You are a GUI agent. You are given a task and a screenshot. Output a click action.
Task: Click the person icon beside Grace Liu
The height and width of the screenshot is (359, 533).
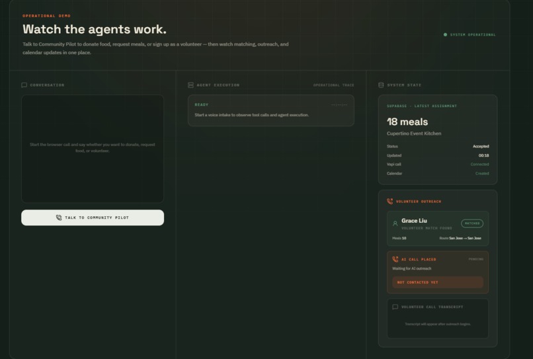coord(395,223)
